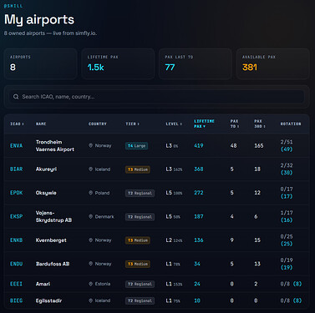This screenshot has height=313, width=315.
Task: Click lifetime pax value 136
Action: tap(199, 240)
